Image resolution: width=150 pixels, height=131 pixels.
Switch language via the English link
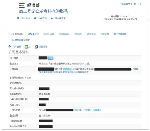[x=138, y=4]
